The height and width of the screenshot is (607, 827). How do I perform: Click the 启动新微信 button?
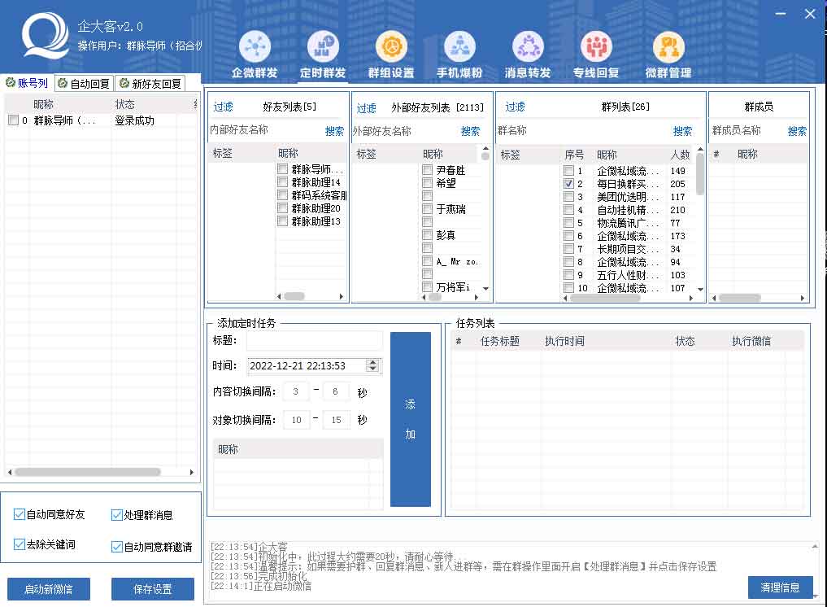pyautogui.click(x=49, y=588)
